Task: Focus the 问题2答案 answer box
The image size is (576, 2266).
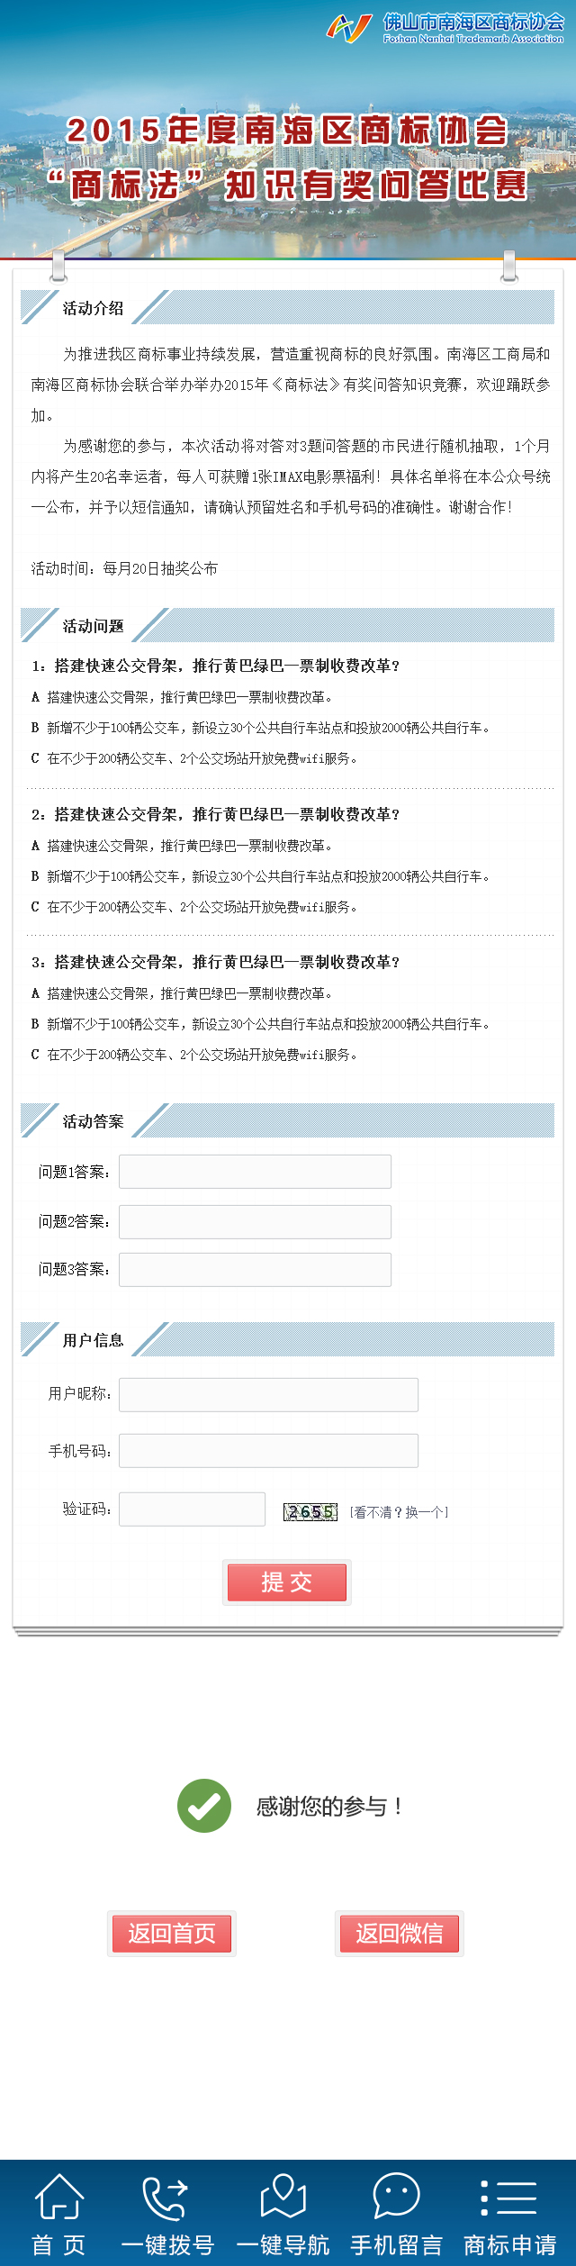Action: coord(255,1221)
